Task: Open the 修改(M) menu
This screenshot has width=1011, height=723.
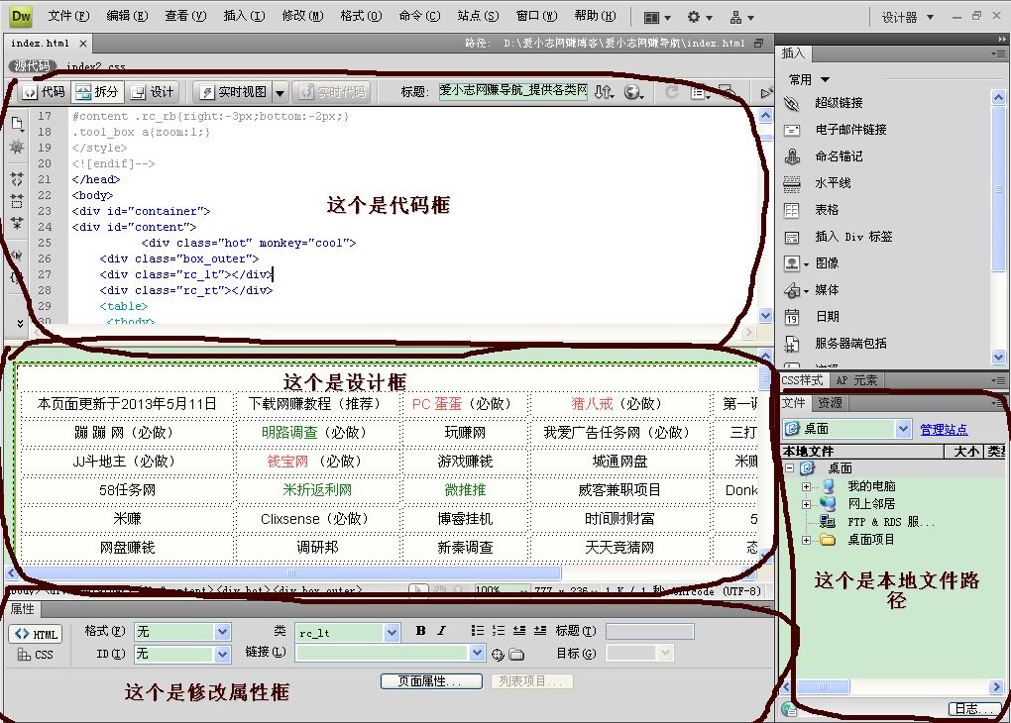Action: (x=302, y=16)
